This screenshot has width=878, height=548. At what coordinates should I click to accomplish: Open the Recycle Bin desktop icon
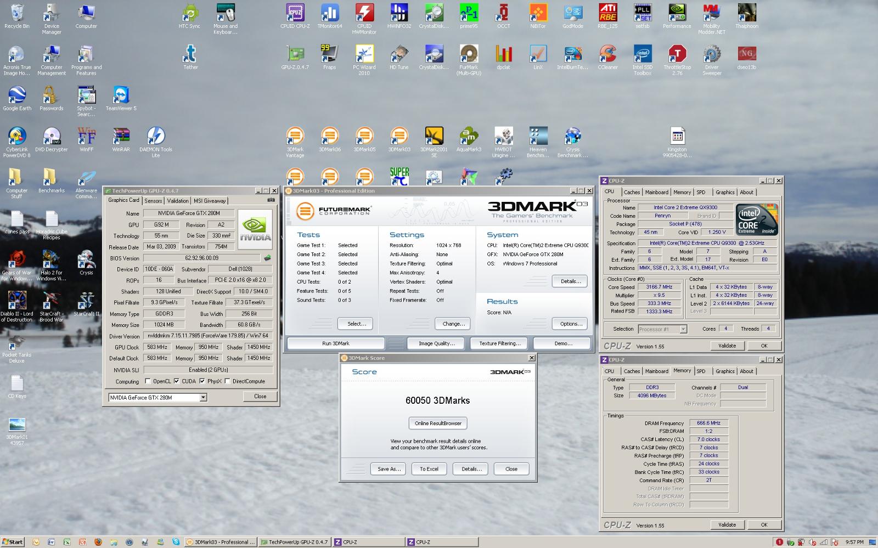click(17, 16)
